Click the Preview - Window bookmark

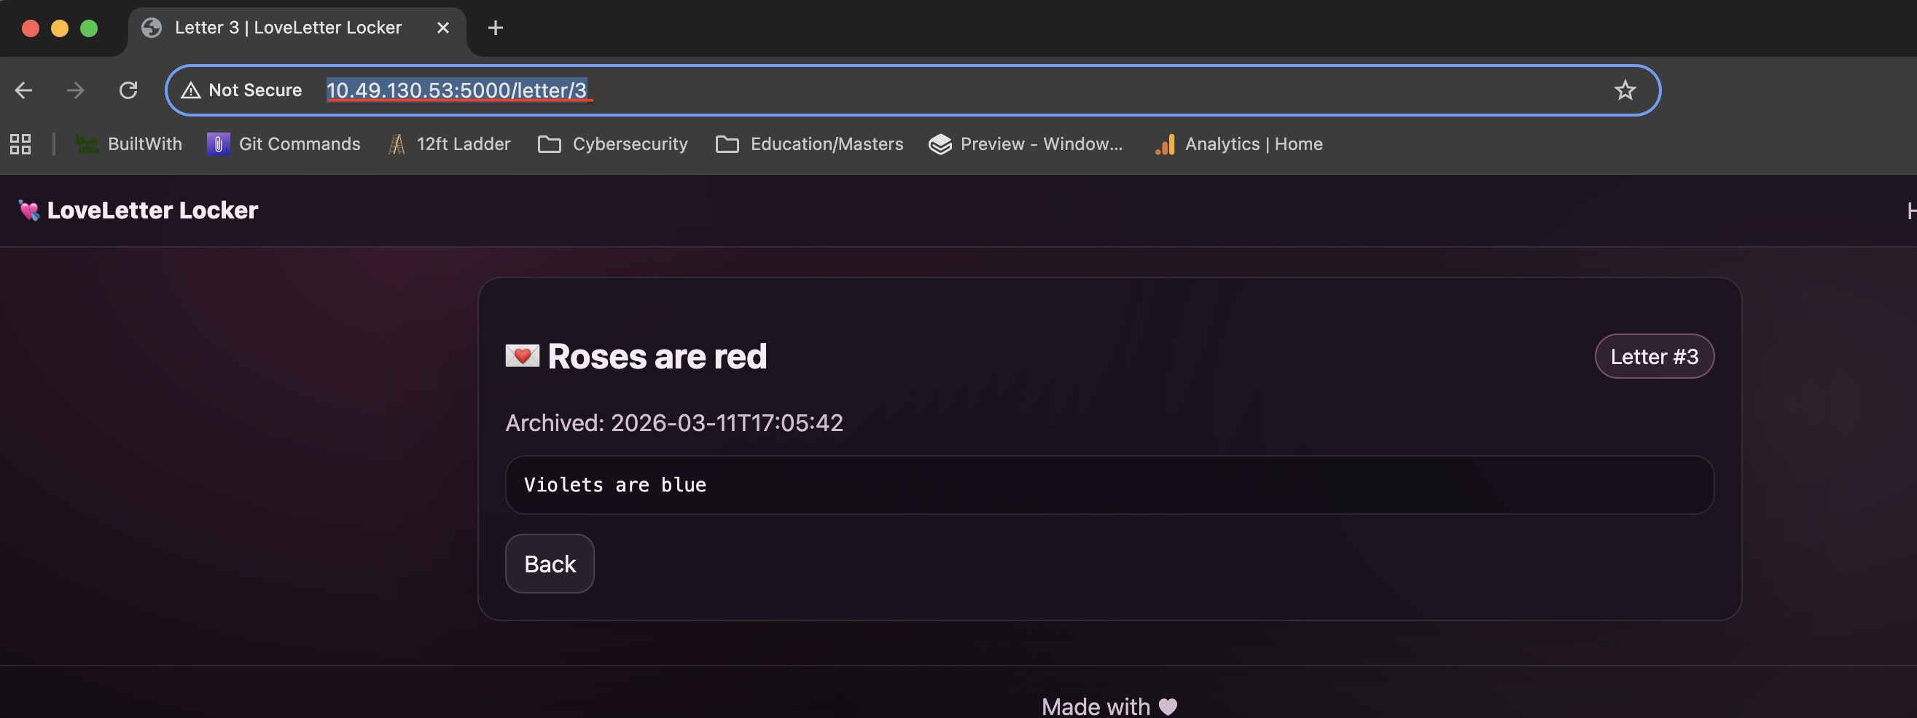pyautogui.click(x=1026, y=143)
